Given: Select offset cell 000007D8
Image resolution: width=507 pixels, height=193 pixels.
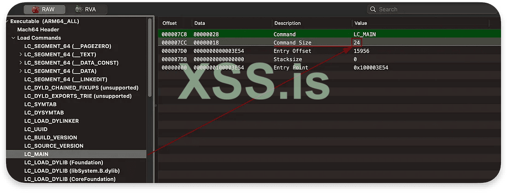Looking at the screenshot, I should pyautogui.click(x=174, y=59).
